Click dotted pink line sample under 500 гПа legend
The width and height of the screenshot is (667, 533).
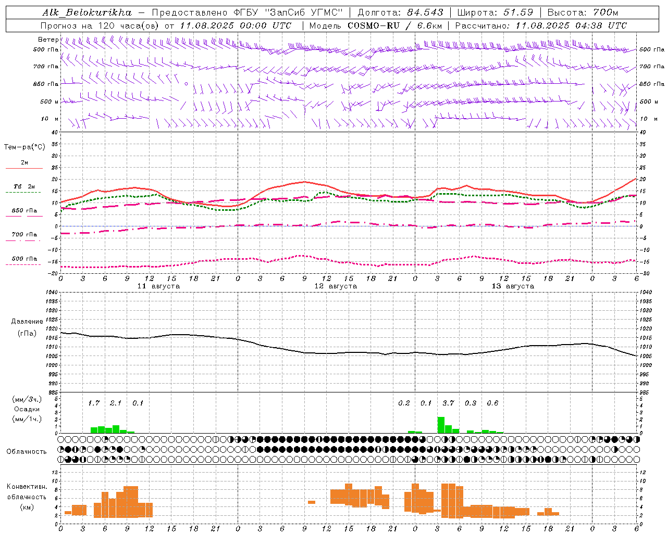(x=23, y=265)
